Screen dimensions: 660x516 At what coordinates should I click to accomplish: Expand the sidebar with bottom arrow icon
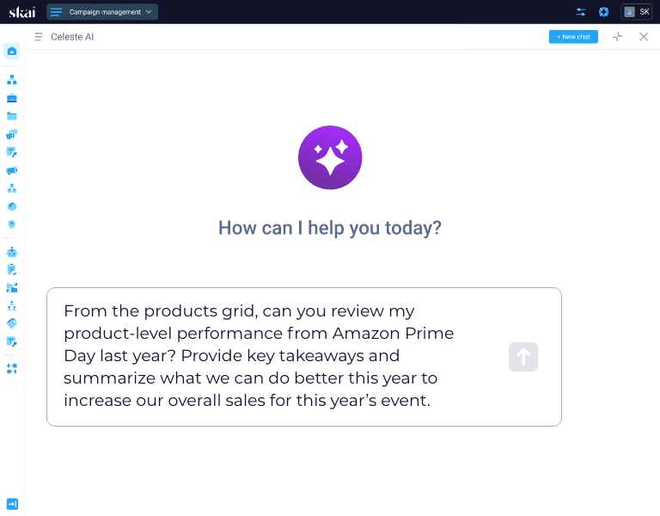pyautogui.click(x=12, y=504)
